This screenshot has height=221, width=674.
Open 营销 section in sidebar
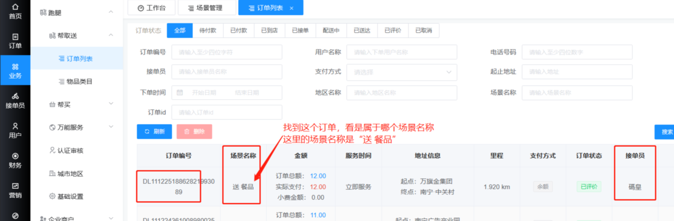click(x=15, y=190)
